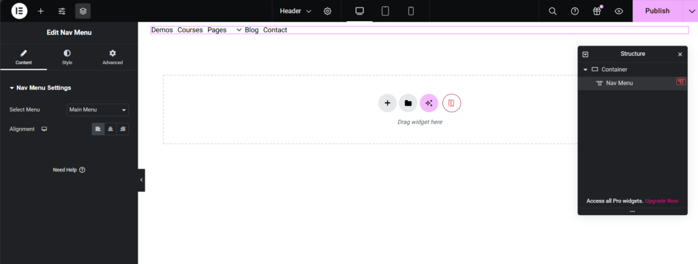Preview changes with eye icon
Viewport: 698px width, 264px height.
[619, 11]
